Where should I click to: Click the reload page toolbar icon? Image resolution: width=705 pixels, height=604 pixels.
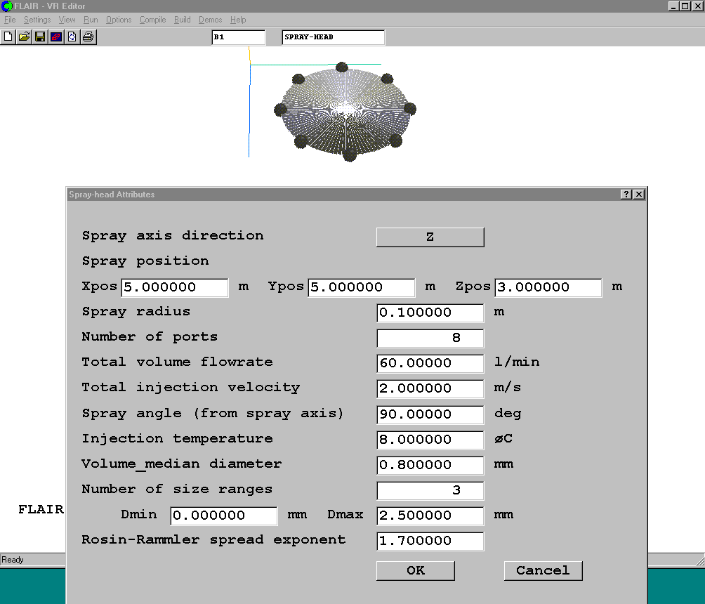click(x=72, y=37)
